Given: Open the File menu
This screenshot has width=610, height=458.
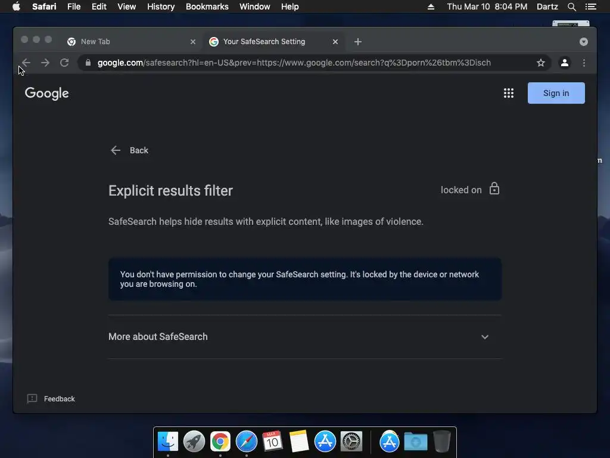Looking at the screenshot, I should [x=73, y=7].
